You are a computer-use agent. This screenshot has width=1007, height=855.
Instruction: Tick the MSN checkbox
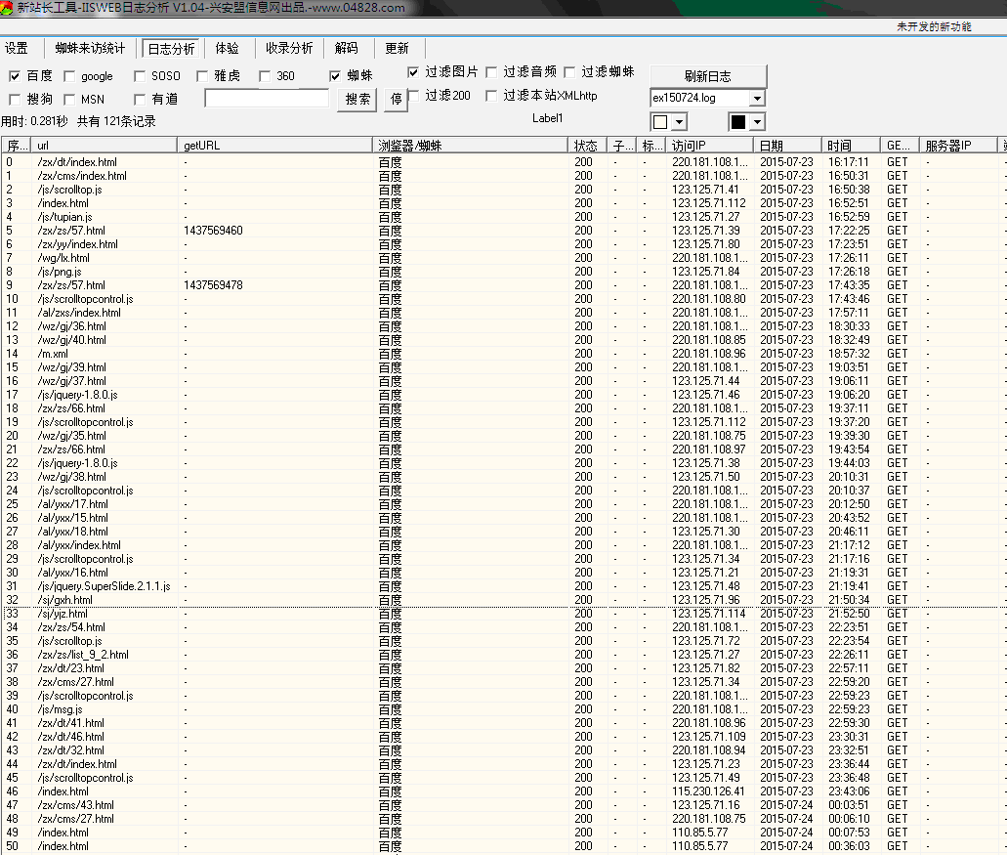coord(69,100)
